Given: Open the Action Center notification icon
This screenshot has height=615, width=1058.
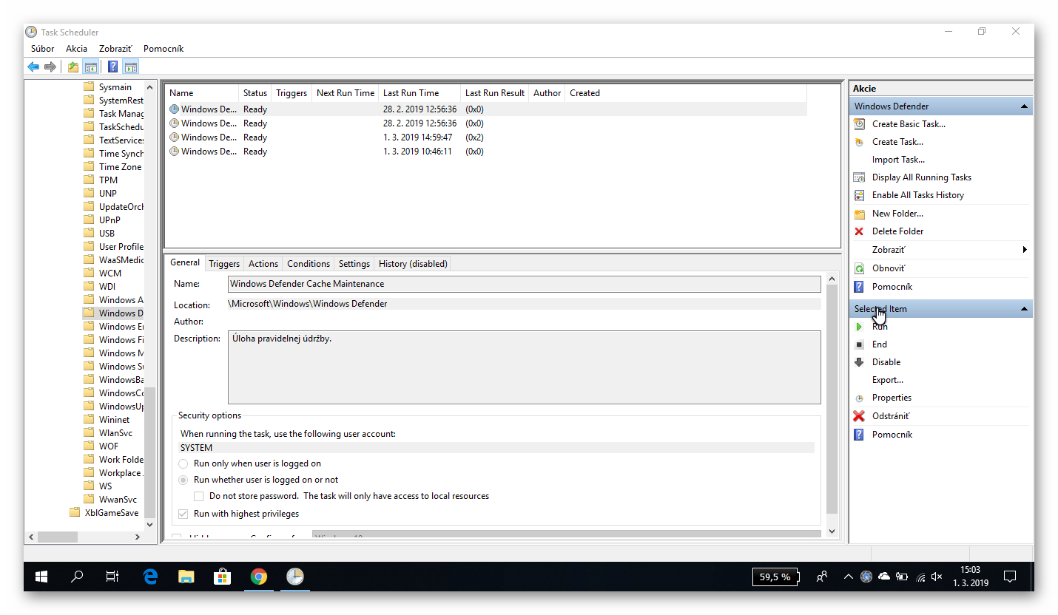Looking at the screenshot, I should pyautogui.click(x=1010, y=577).
